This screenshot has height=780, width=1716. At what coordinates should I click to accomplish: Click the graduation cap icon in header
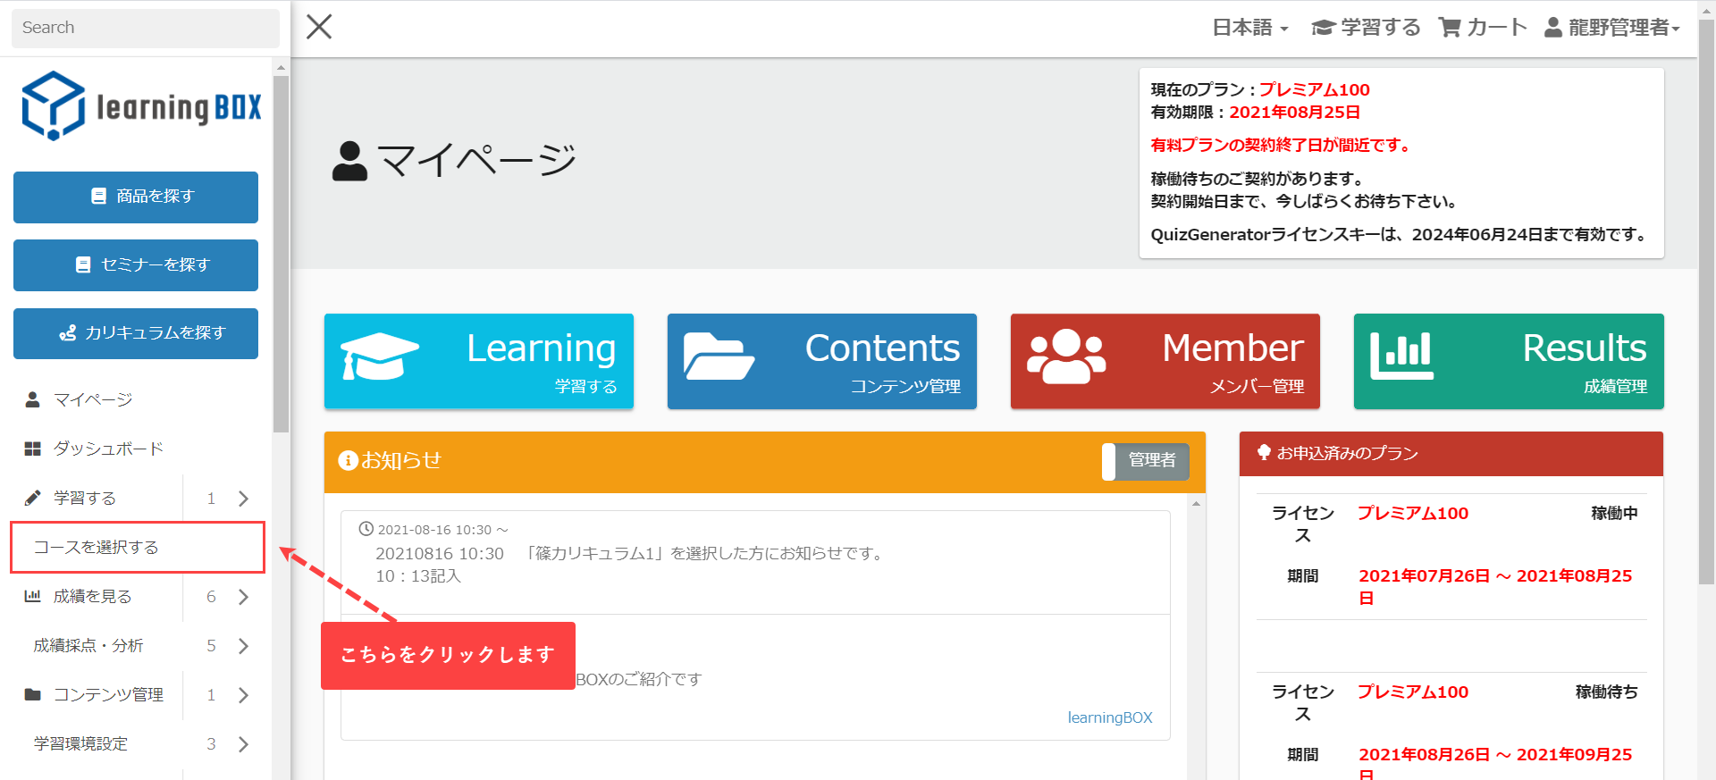[x=1323, y=28]
